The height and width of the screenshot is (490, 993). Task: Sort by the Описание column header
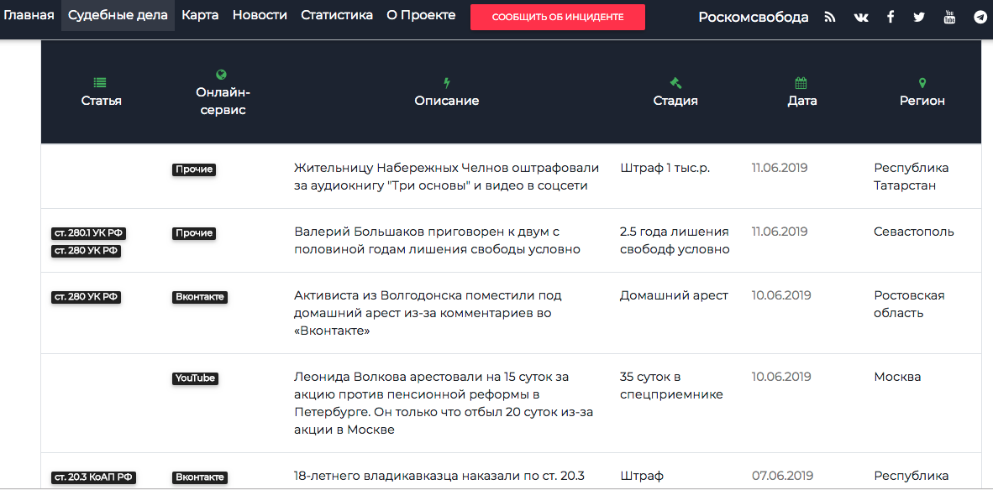click(446, 101)
